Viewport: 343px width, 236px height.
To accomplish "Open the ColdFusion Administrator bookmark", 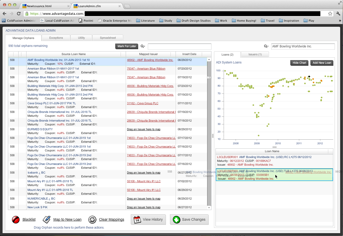I will coord(19,21).
